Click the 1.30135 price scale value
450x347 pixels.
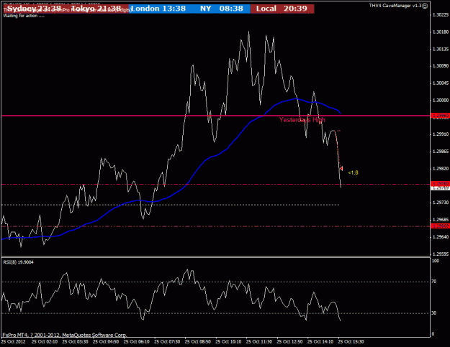[x=441, y=50]
